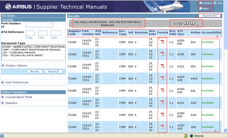This screenshot has width=228, height=138.
Task: Open PDF for A300-600 AWW row
Action: pos(162,78)
